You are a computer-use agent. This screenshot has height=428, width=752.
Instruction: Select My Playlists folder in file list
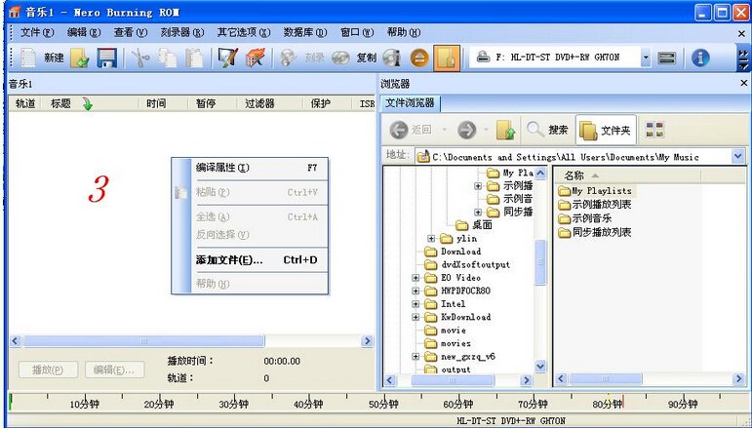(x=595, y=191)
